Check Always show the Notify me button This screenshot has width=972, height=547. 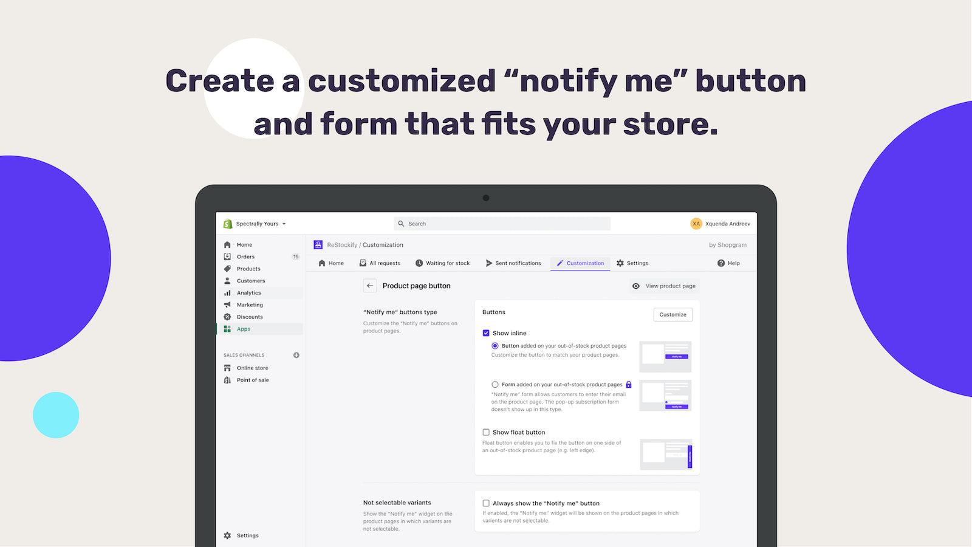486,503
